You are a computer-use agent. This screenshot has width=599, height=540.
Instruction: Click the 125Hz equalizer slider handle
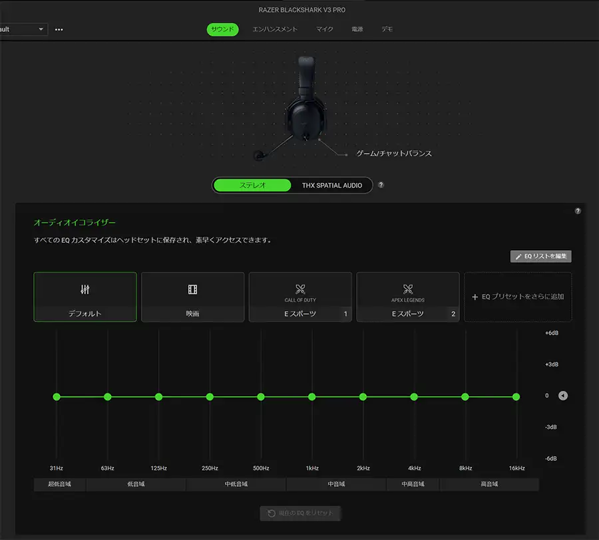[x=158, y=397]
